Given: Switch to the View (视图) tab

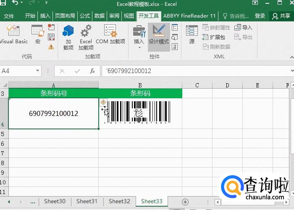Looking at the screenshot, I should tap(129, 16).
